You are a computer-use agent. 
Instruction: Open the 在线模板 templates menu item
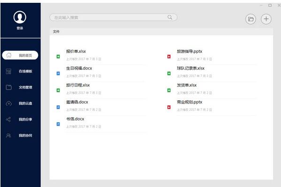click(x=25, y=71)
